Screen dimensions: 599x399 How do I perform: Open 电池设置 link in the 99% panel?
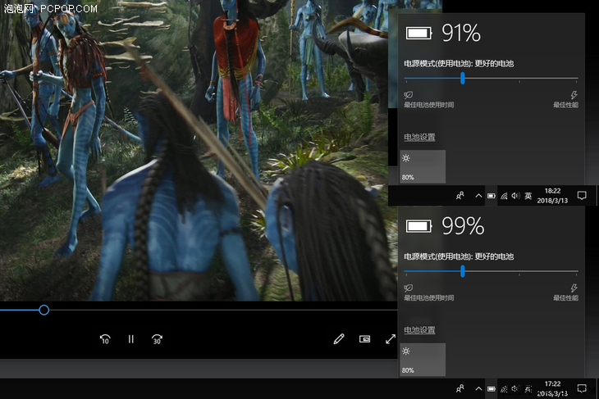click(x=419, y=330)
